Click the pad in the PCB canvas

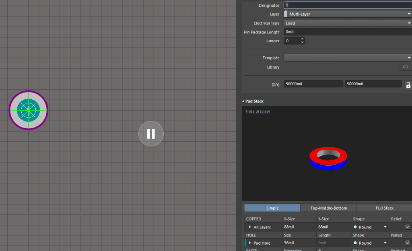[28, 110]
